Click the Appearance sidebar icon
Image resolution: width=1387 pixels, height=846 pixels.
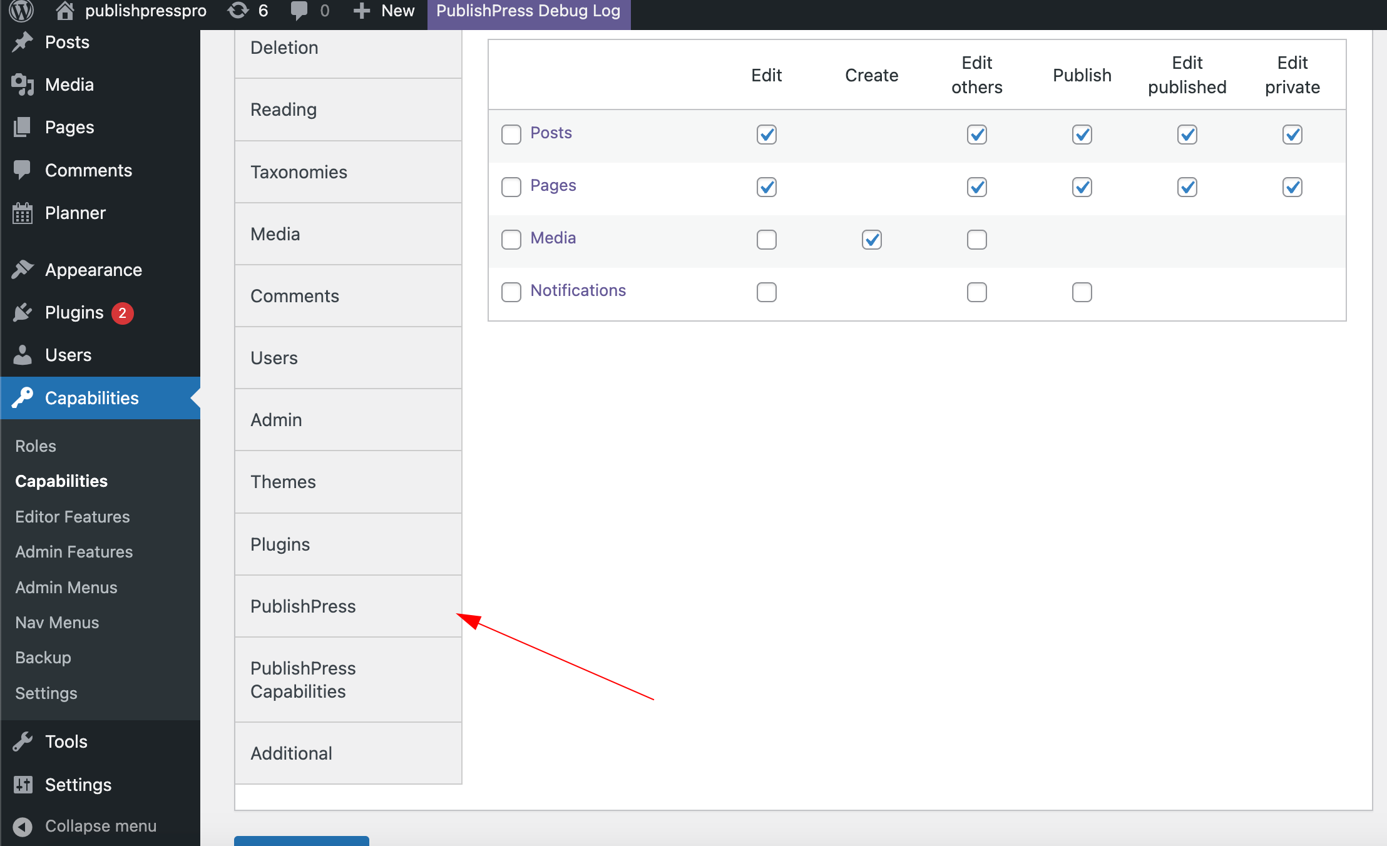click(23, 269)
